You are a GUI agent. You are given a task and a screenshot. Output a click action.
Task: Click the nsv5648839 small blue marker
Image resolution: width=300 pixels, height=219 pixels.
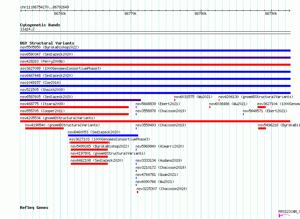pos(136,107)
